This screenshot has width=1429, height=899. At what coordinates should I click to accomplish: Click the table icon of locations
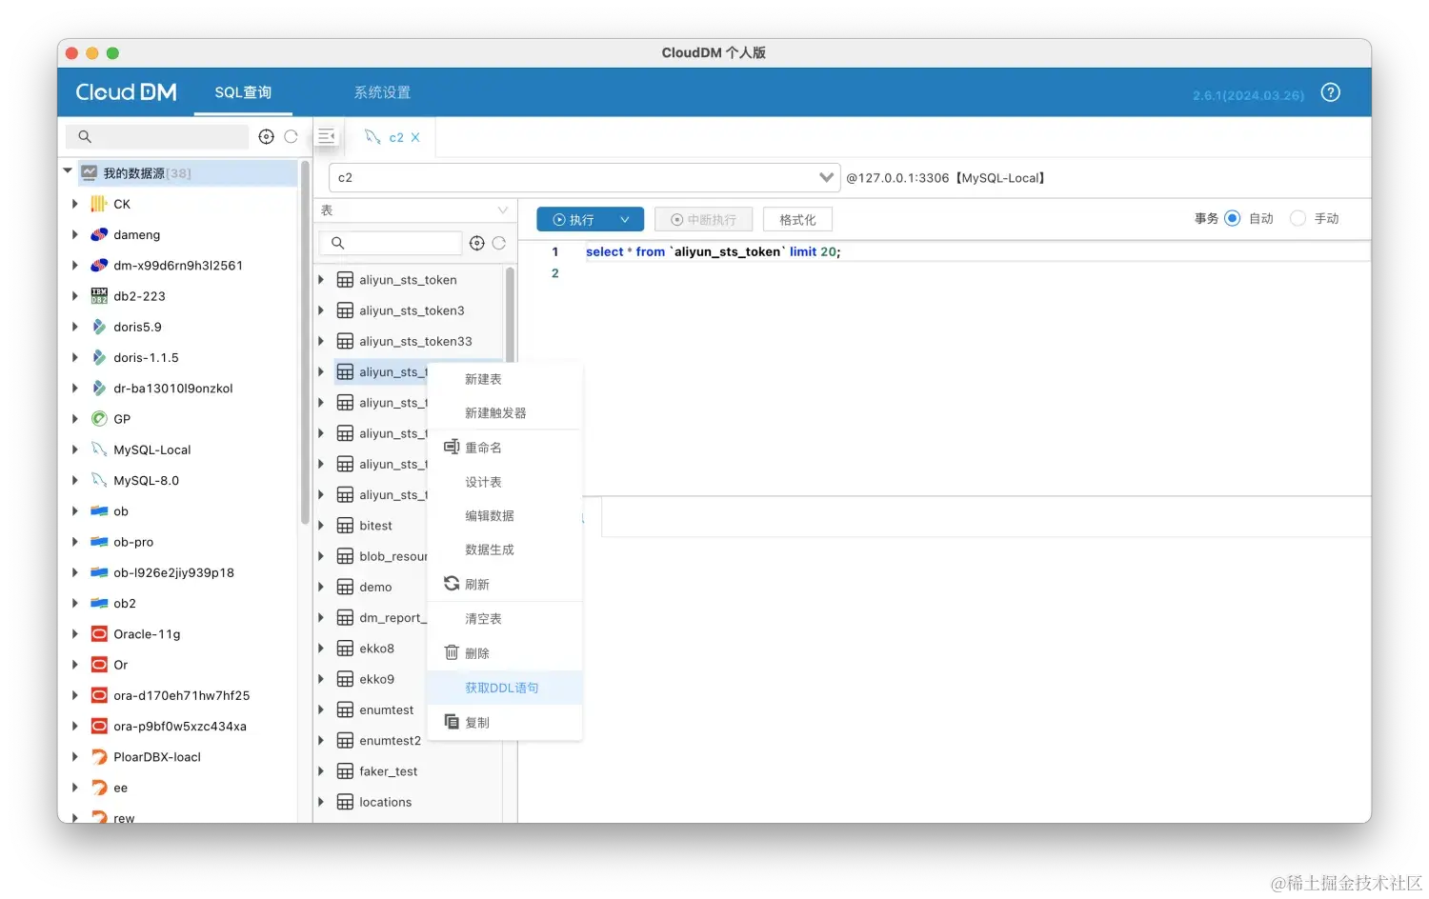click(x=345, y=802)
